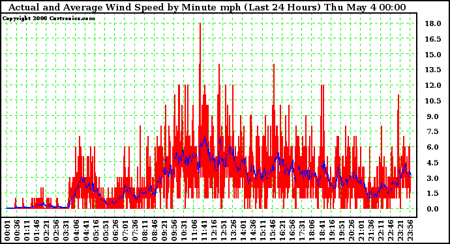
Task: Click the 9.0 y-axis label
Action: pos(433,116)
